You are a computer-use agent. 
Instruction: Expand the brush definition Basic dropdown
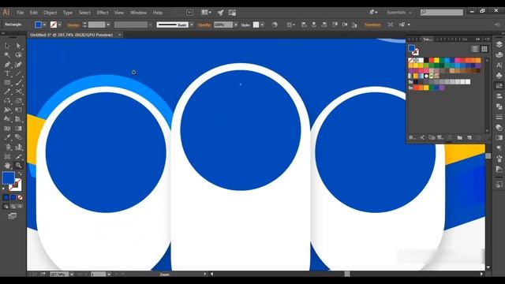pos(192,24)
